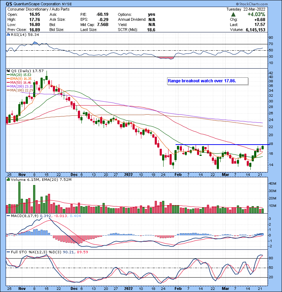Click the Mar label on the bottom date axis
Screen dimensions: 282x292
226,288
